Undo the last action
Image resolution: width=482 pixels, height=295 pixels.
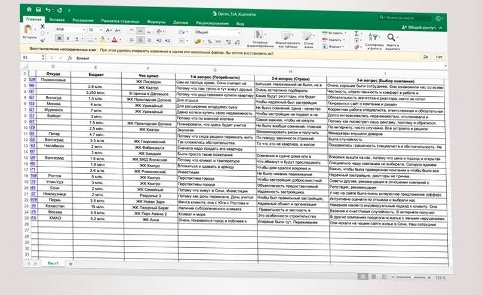(x=48, y=10)
